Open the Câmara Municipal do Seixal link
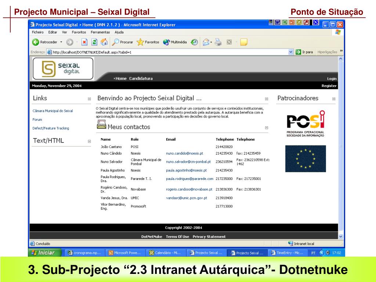Image resolution: width=376 pixels, height=282 pixels. click(53, 111)
